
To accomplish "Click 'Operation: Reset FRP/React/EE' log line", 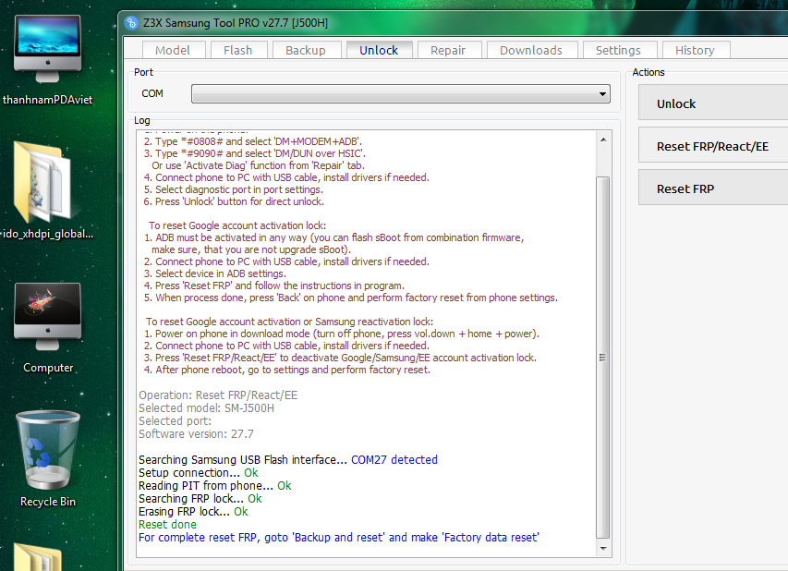I will point(218,395).
